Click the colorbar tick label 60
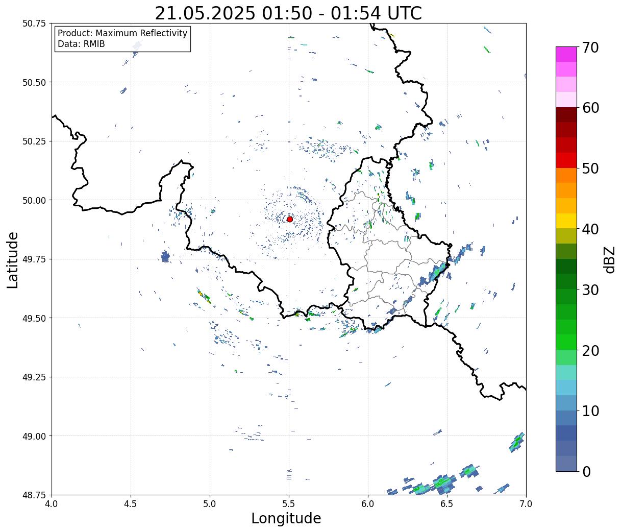Viewport: 622px width, 531px height. click(x=590, y=108)
